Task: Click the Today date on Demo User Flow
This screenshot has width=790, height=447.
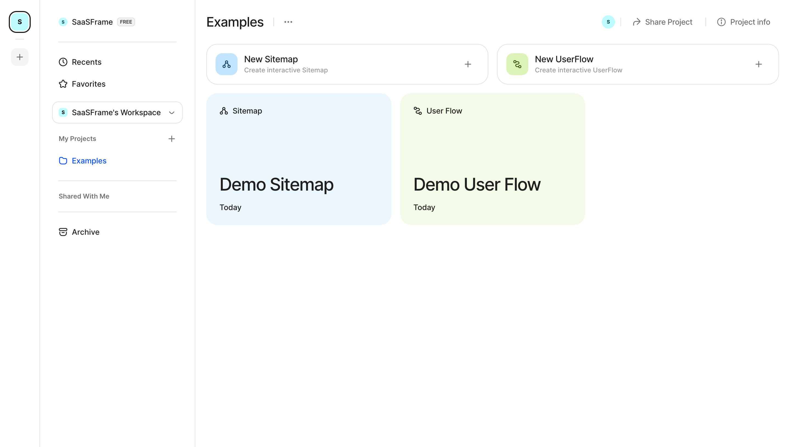Action: pos(424,208)
